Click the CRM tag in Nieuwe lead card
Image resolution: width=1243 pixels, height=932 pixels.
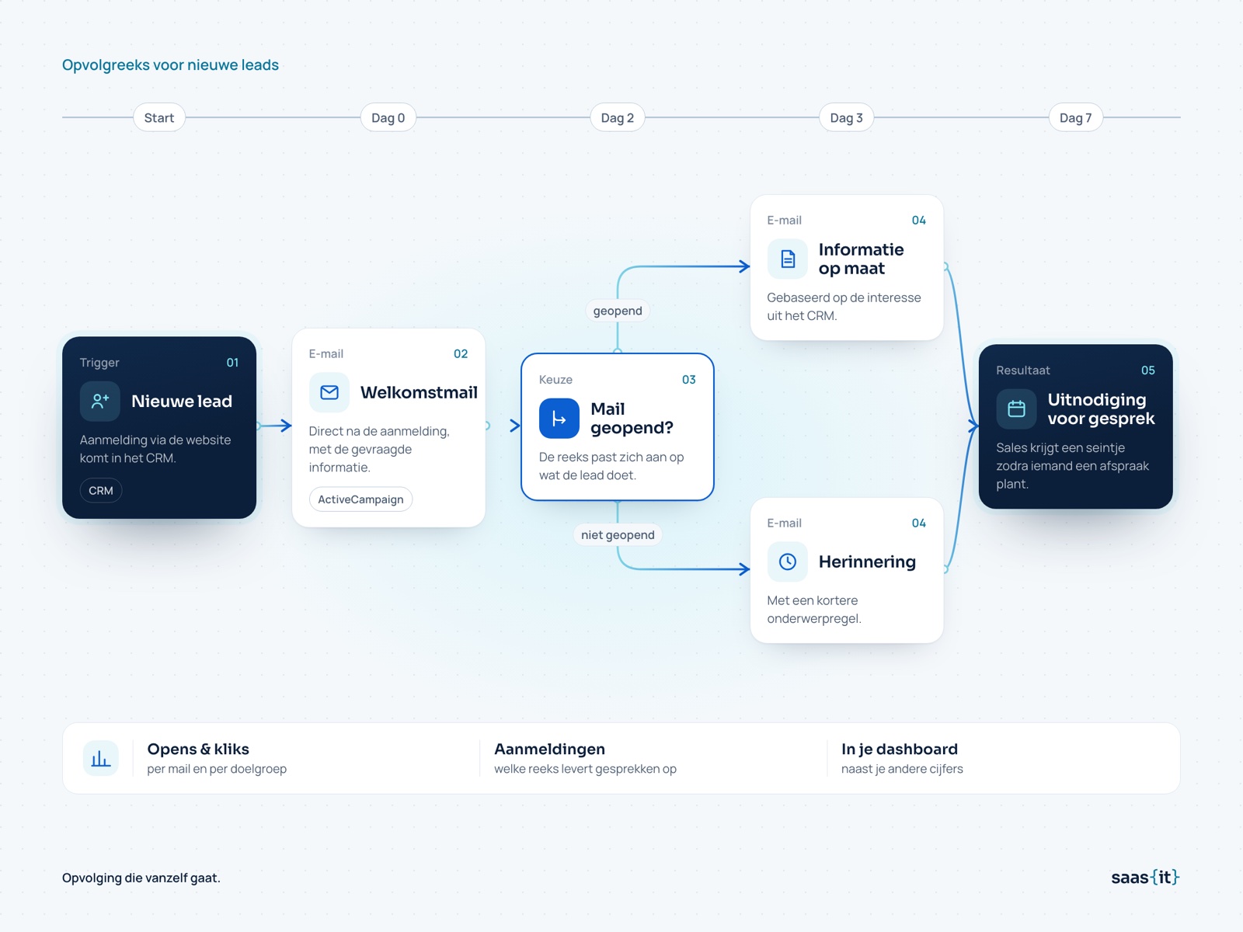coord(101,490)
